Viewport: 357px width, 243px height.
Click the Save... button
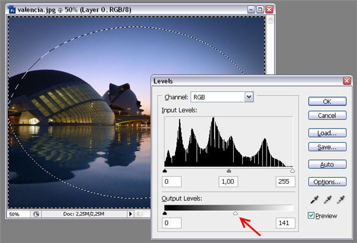coord(327,146)
